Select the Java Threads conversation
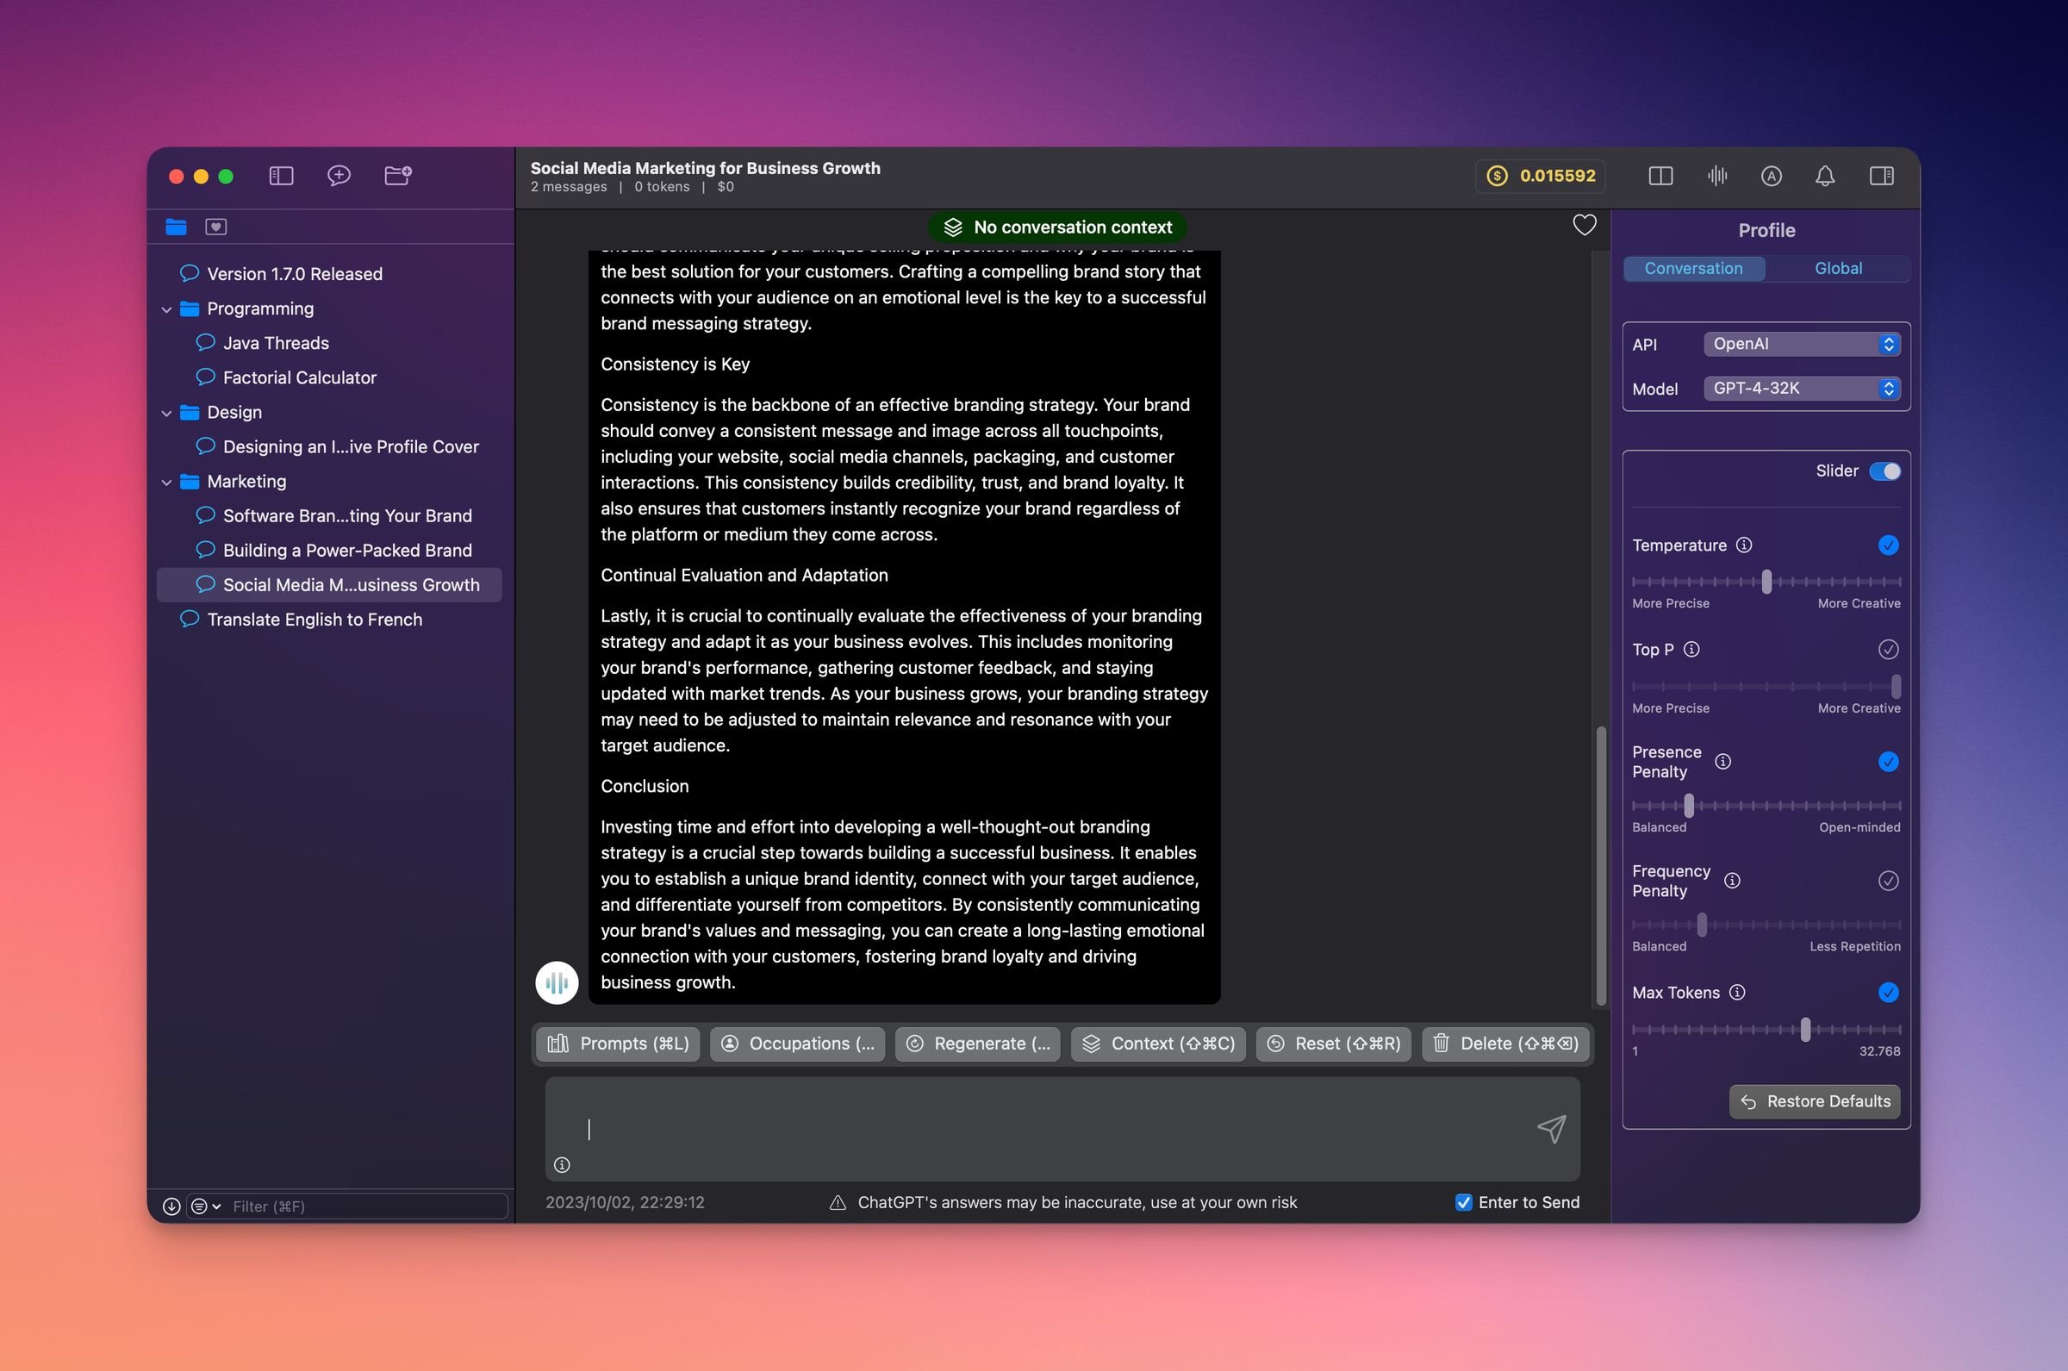This screenshot has width=2068, height=1371. click(x=276, y=343)
